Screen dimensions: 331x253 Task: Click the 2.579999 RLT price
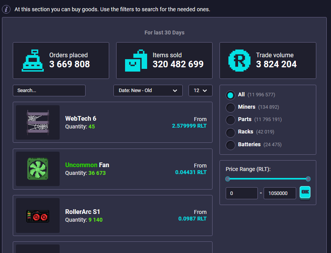(189, 126)
